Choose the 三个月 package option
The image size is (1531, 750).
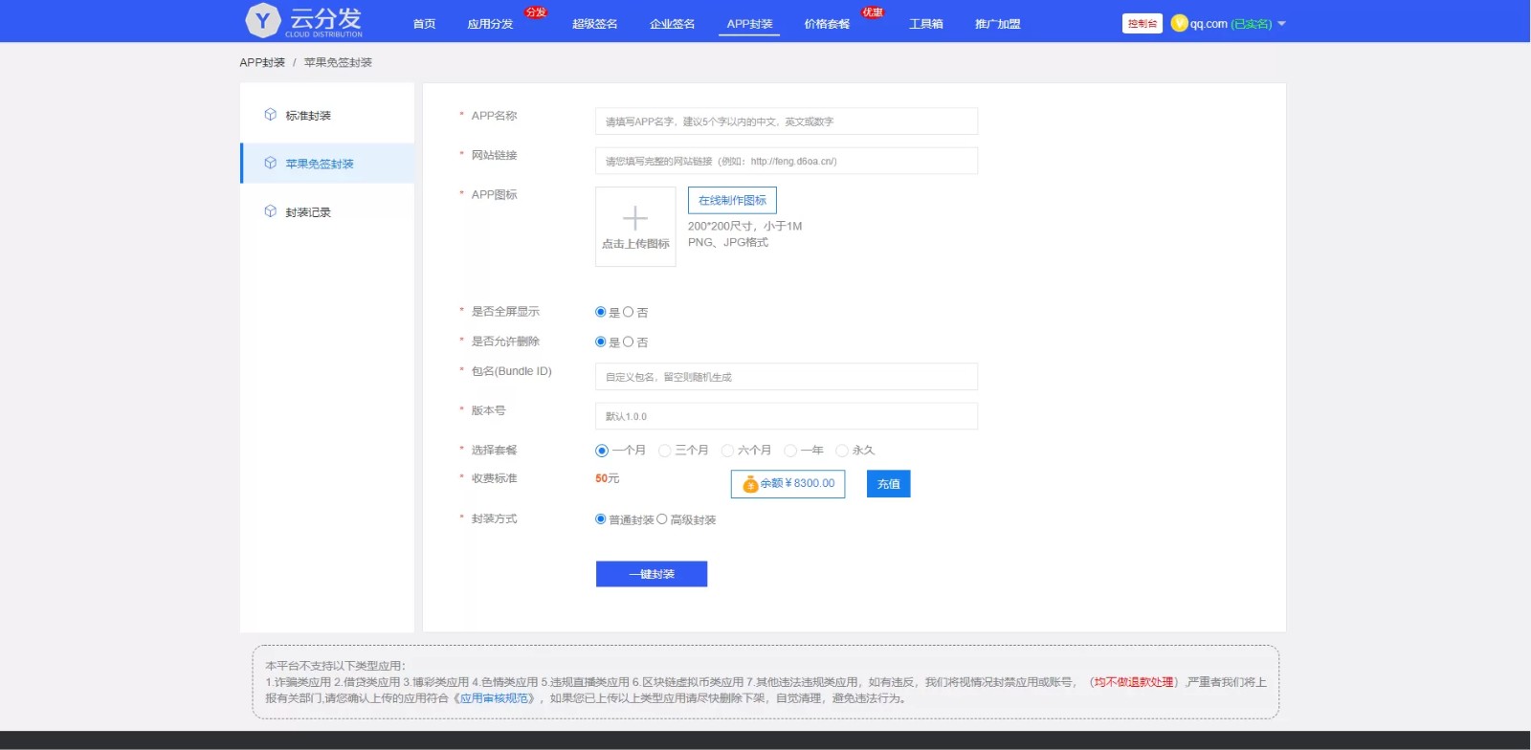point(665,451)
